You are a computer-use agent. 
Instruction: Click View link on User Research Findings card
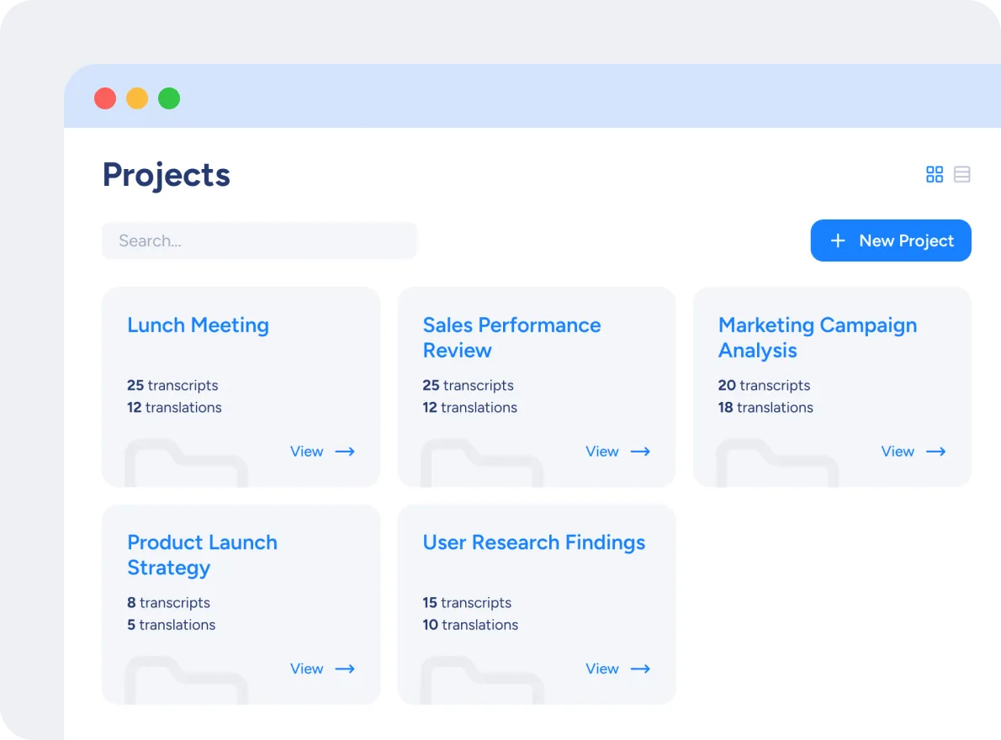601,669
